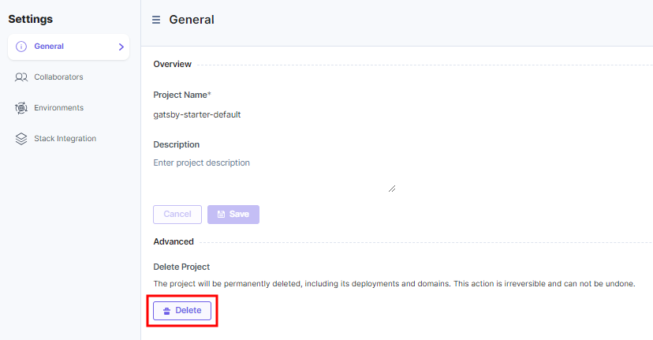Click the trash icon on Delete button

166,311
